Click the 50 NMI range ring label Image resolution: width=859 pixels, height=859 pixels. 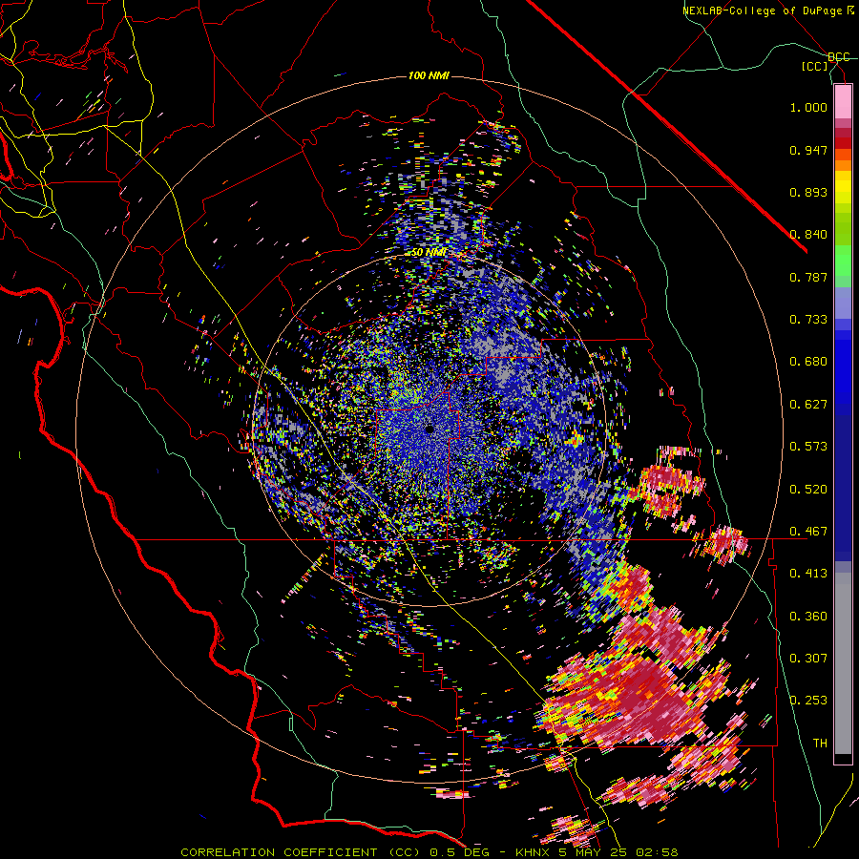point(429,253)
